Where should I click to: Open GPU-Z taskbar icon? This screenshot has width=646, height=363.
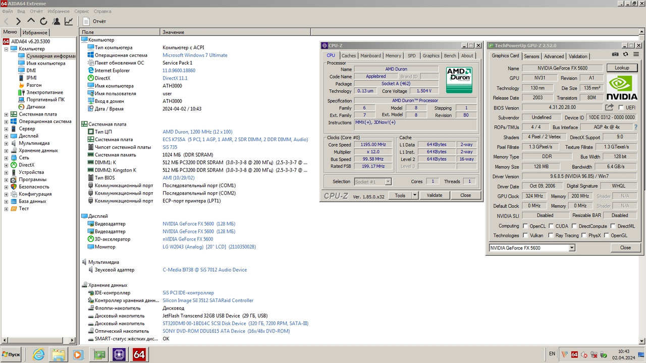(x=99, y=354)
